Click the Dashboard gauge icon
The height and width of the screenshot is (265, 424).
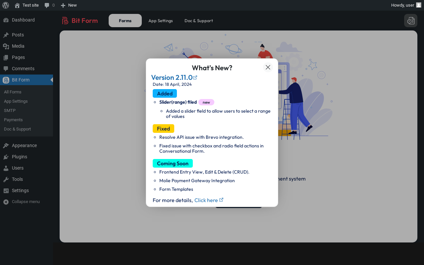(x=6, y=20)
